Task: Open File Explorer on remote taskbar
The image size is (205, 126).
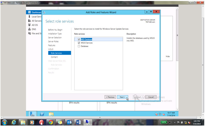Action: [x=51, y=114]
